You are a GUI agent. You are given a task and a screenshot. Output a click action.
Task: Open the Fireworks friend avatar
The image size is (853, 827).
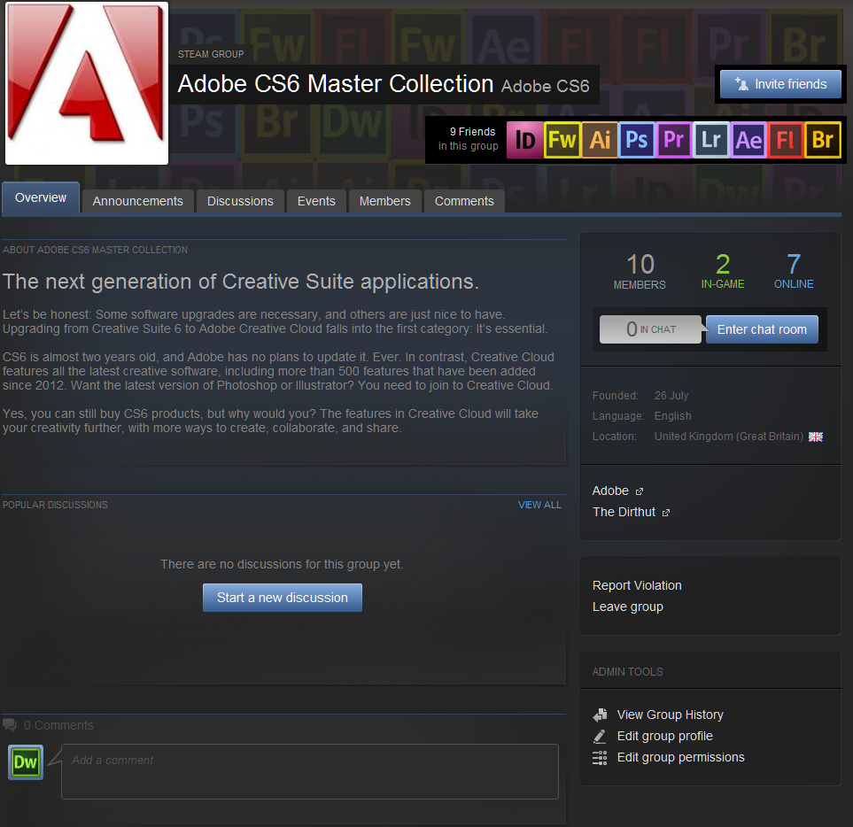coord(562,140)
